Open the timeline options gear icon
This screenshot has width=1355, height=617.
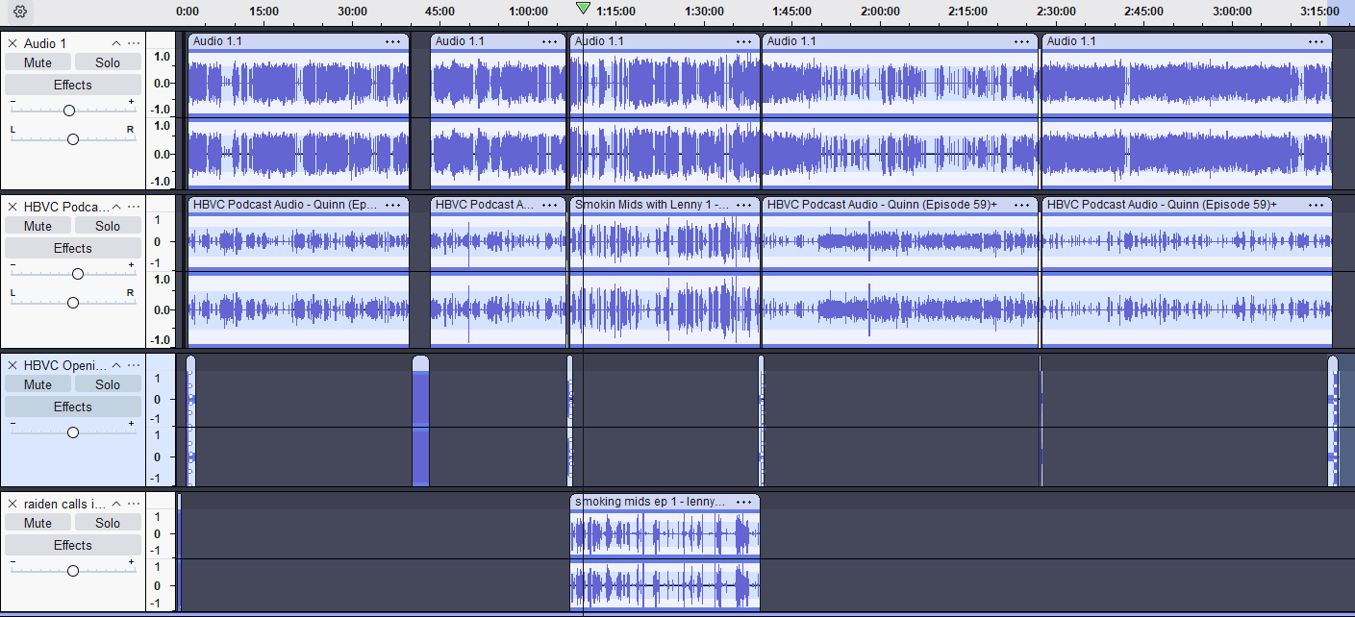tap(19, 12)
